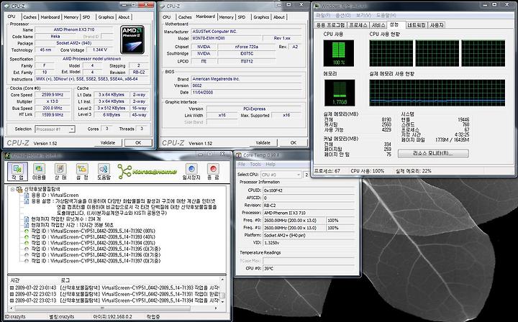Click the 이용률 toolbar icon in Korea@Home

tap(39, 171)
